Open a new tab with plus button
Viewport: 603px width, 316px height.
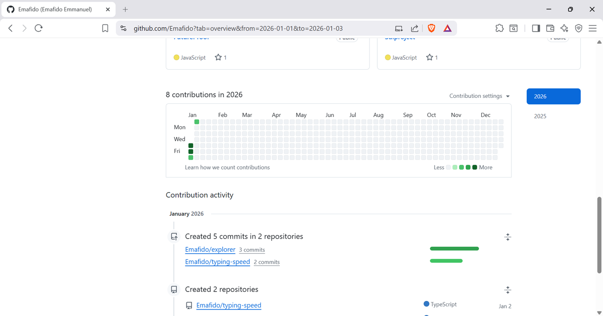point(125,9)
